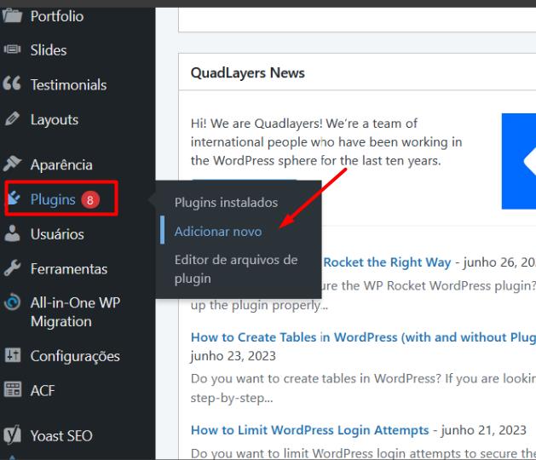Open Editor de arquivos de plugin
Image resolution: width=536 pixels, height=460 pixels.
[235, 269]
